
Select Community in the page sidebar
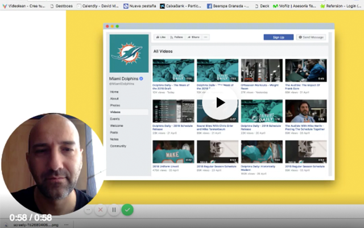tap(118, 146)
